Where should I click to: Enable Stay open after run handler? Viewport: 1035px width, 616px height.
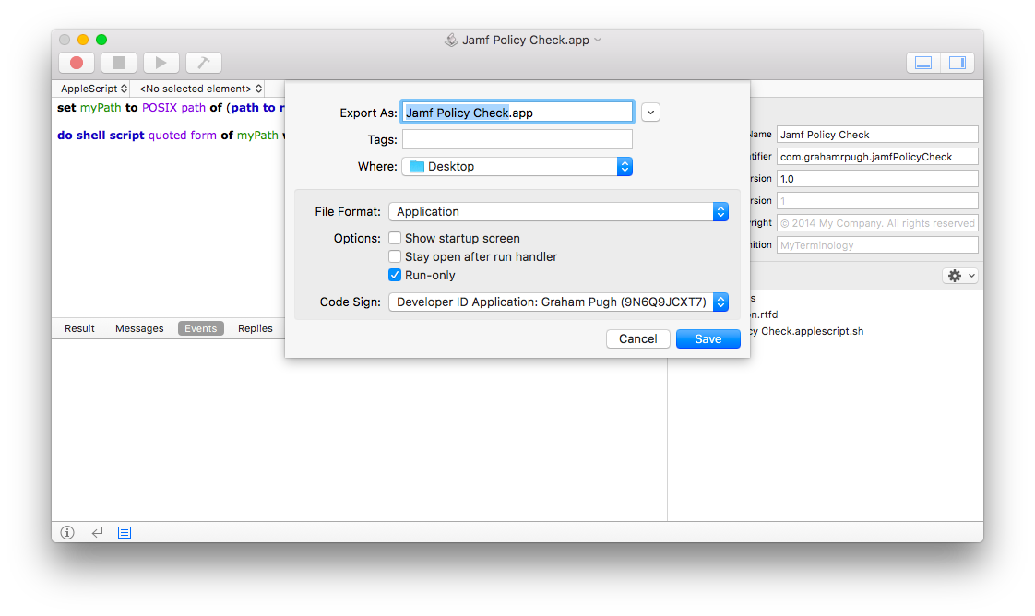[395, 256]
